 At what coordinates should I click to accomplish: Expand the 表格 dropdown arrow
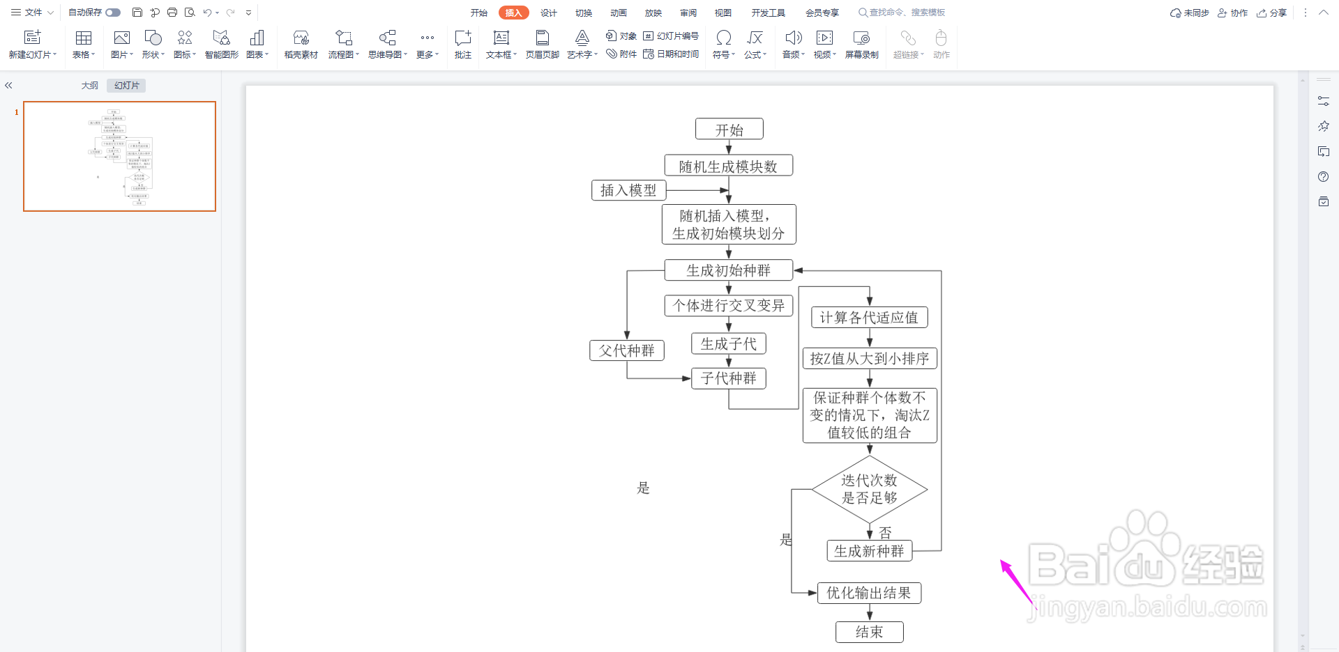(93, 54)
